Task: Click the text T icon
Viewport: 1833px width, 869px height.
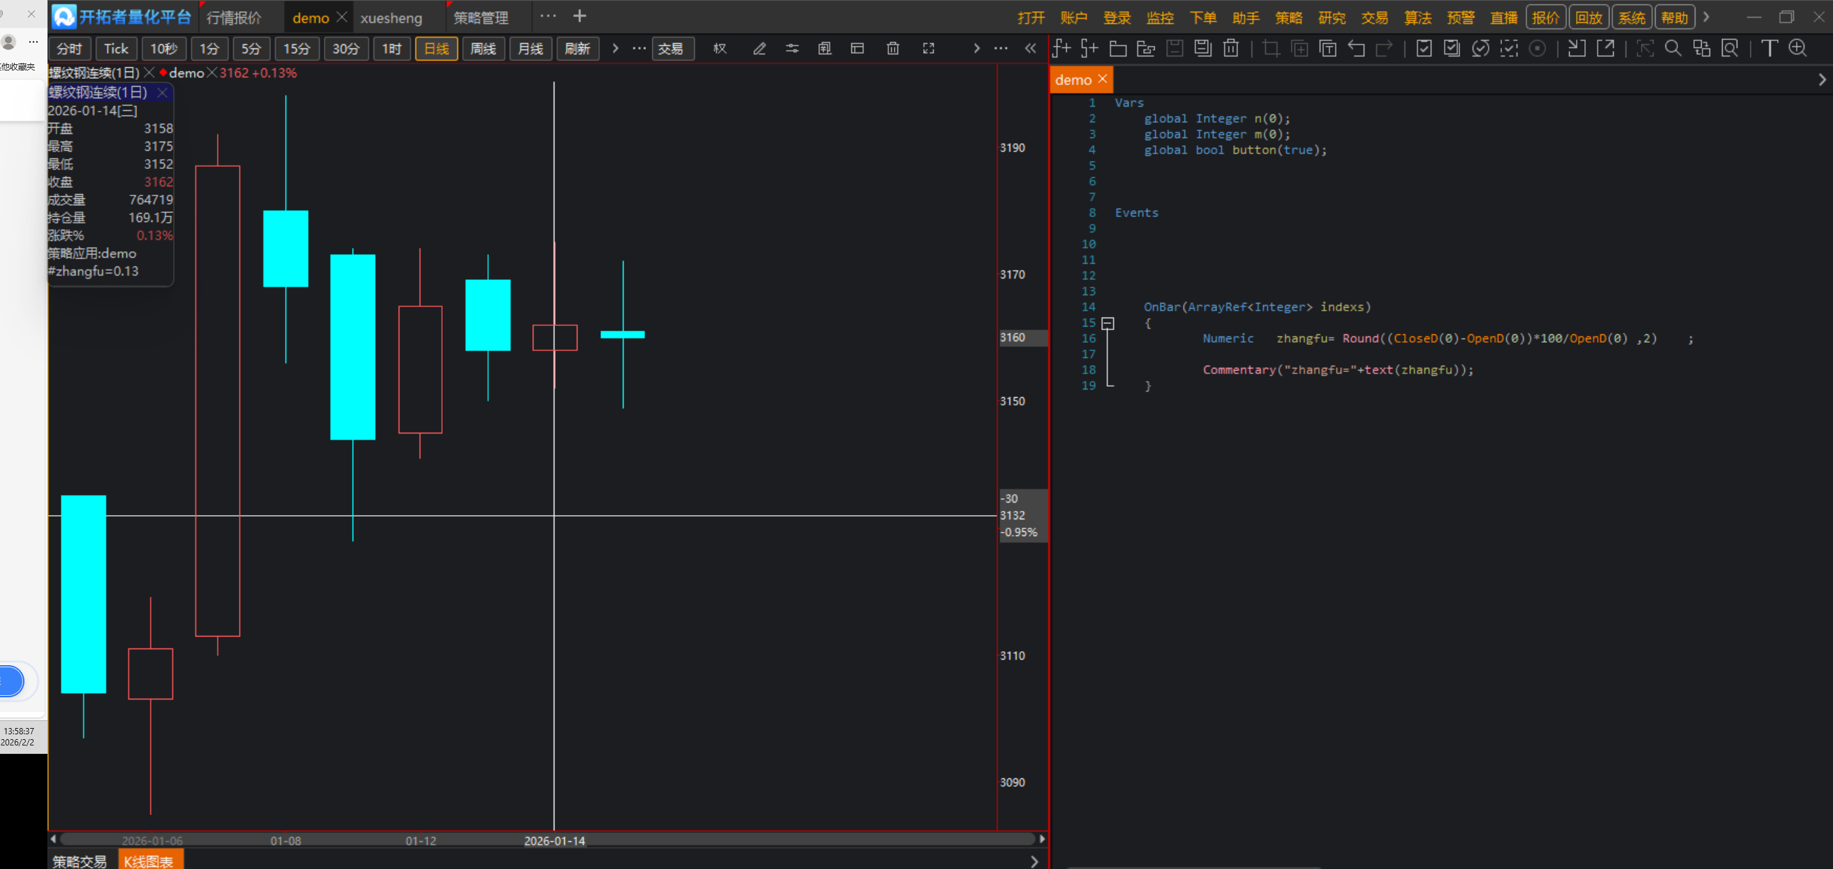Action: coord(1769,48)
